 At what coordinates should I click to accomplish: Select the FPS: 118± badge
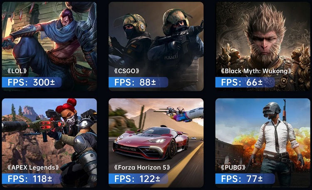pyautogui.click(x=32, y=179)
